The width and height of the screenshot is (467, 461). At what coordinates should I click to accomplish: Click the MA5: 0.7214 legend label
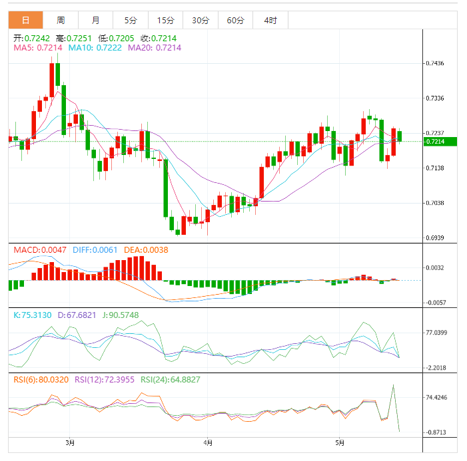pos(38,48)
